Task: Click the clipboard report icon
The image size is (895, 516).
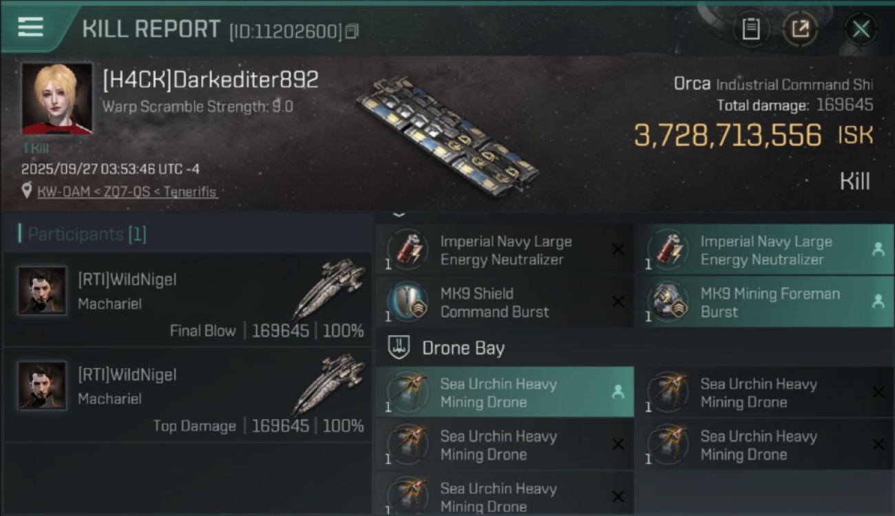Action: point(751,29)
